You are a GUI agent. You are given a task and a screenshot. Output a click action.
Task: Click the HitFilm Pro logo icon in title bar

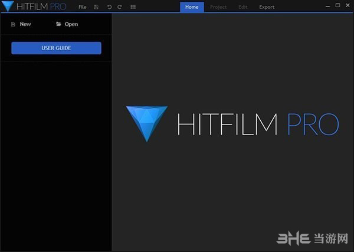tap(8, 6)
